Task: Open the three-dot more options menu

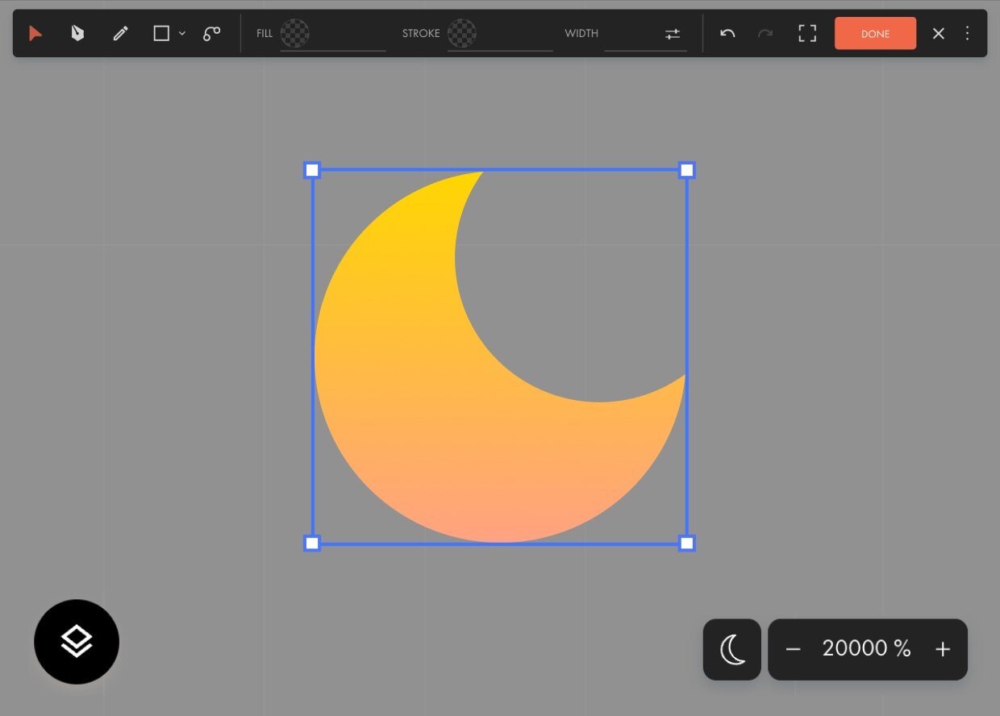Action: tap(968, 33)
